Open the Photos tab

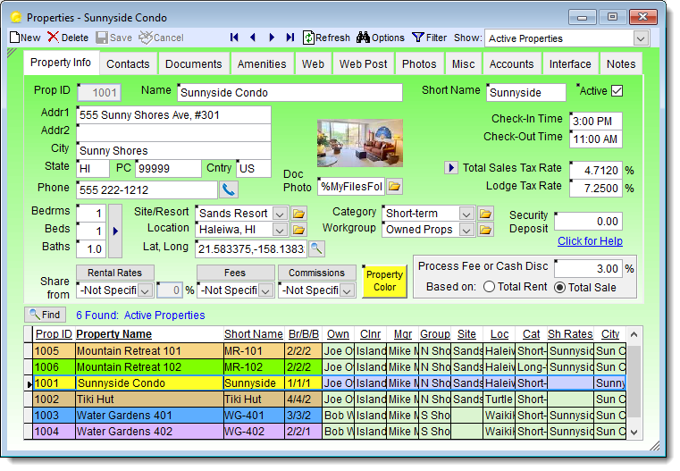coord(419,64)
